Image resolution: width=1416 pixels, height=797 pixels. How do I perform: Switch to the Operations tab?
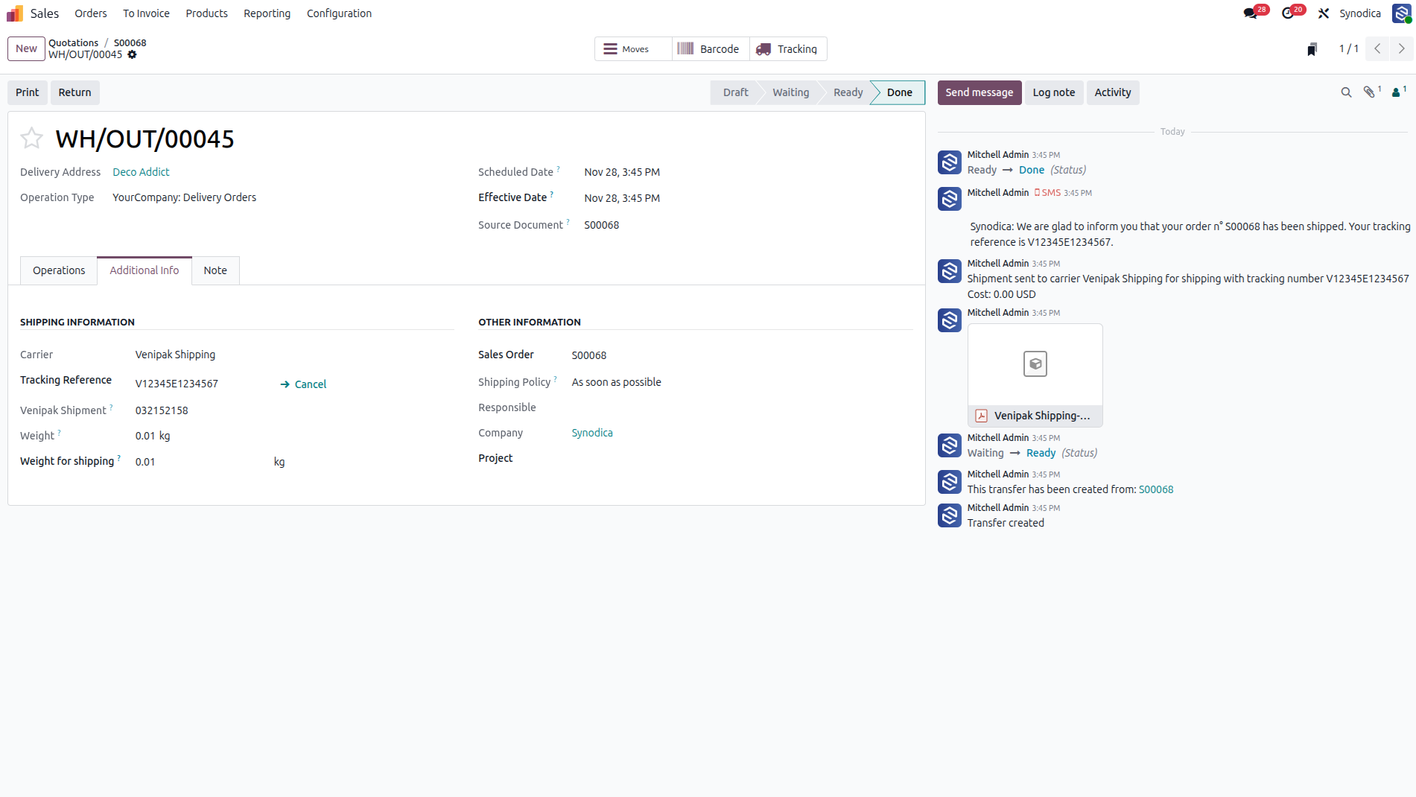click(59, 270)
